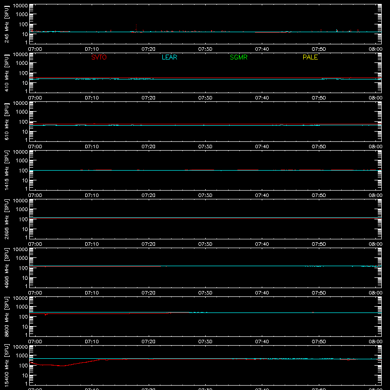Click 07:20 label under the 245 MHz panel

[x=149, y=49]
